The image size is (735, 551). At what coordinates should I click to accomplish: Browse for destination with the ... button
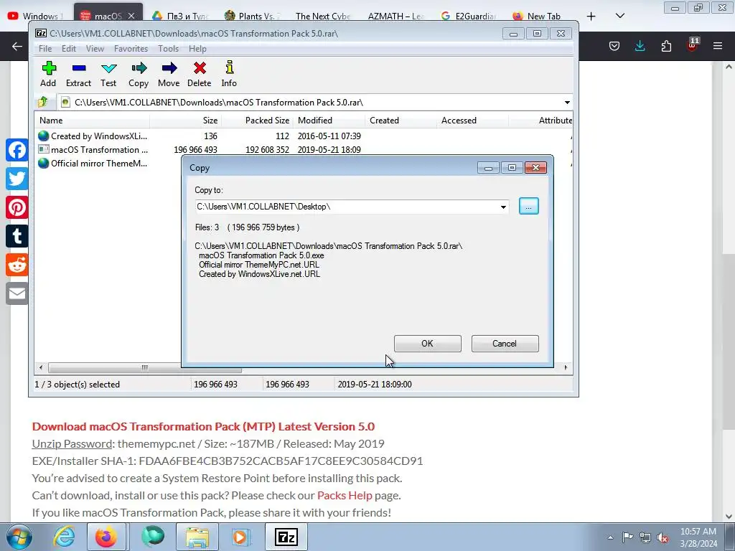[x=529, y=206]
